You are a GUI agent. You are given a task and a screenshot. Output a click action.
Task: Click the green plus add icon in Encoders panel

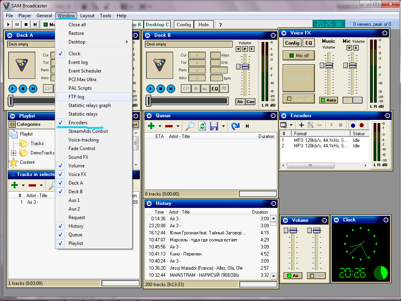pos(302,125)
